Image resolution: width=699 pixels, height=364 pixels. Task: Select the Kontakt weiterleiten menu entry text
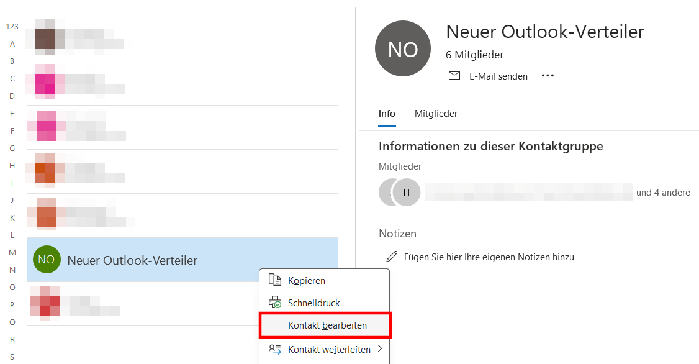coord(330,349)
